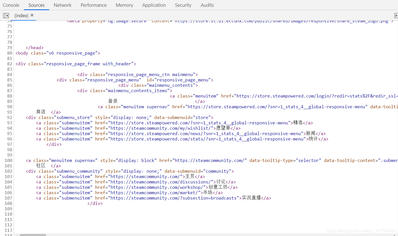
Task: Click line number 102 in the gutter
Action: [9, 171]
